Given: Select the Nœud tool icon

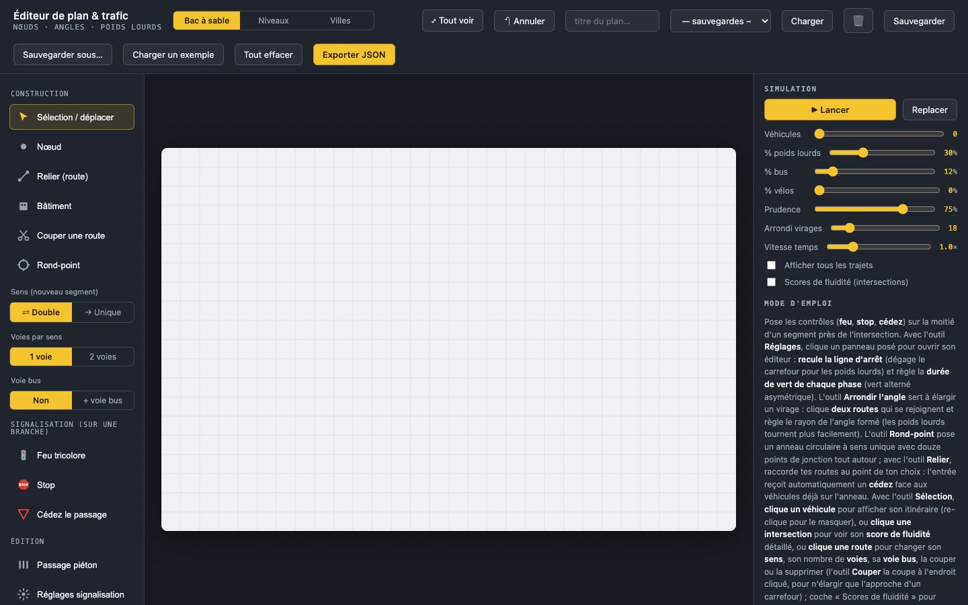Looking at the screenshot, I should 24,147.
